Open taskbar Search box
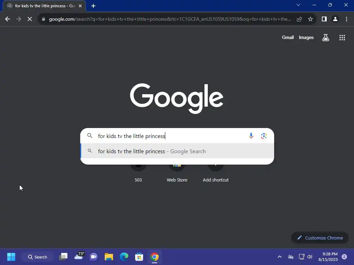 pyautogui.click(x=37, y=257)
